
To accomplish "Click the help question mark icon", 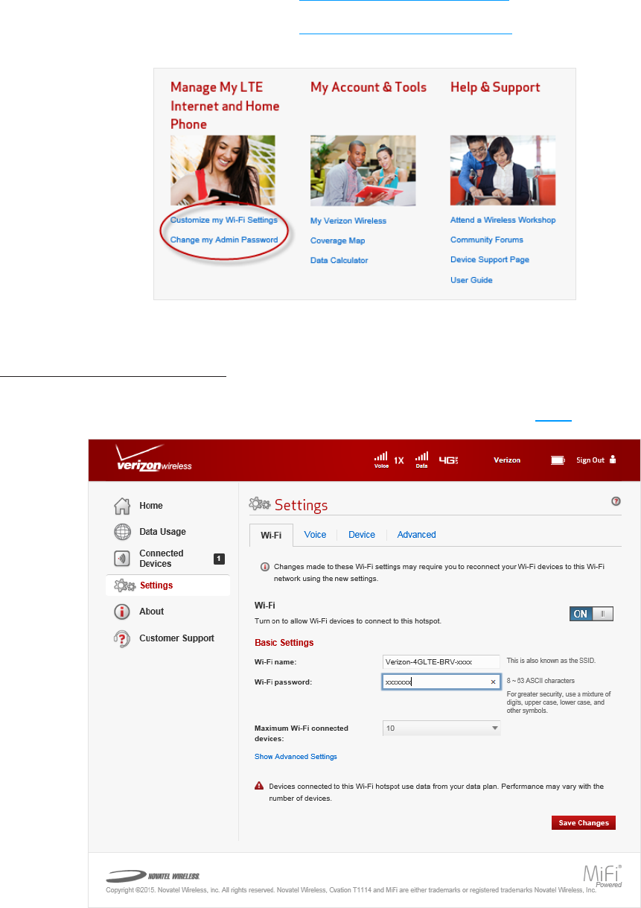I will (x=616, y=501).
